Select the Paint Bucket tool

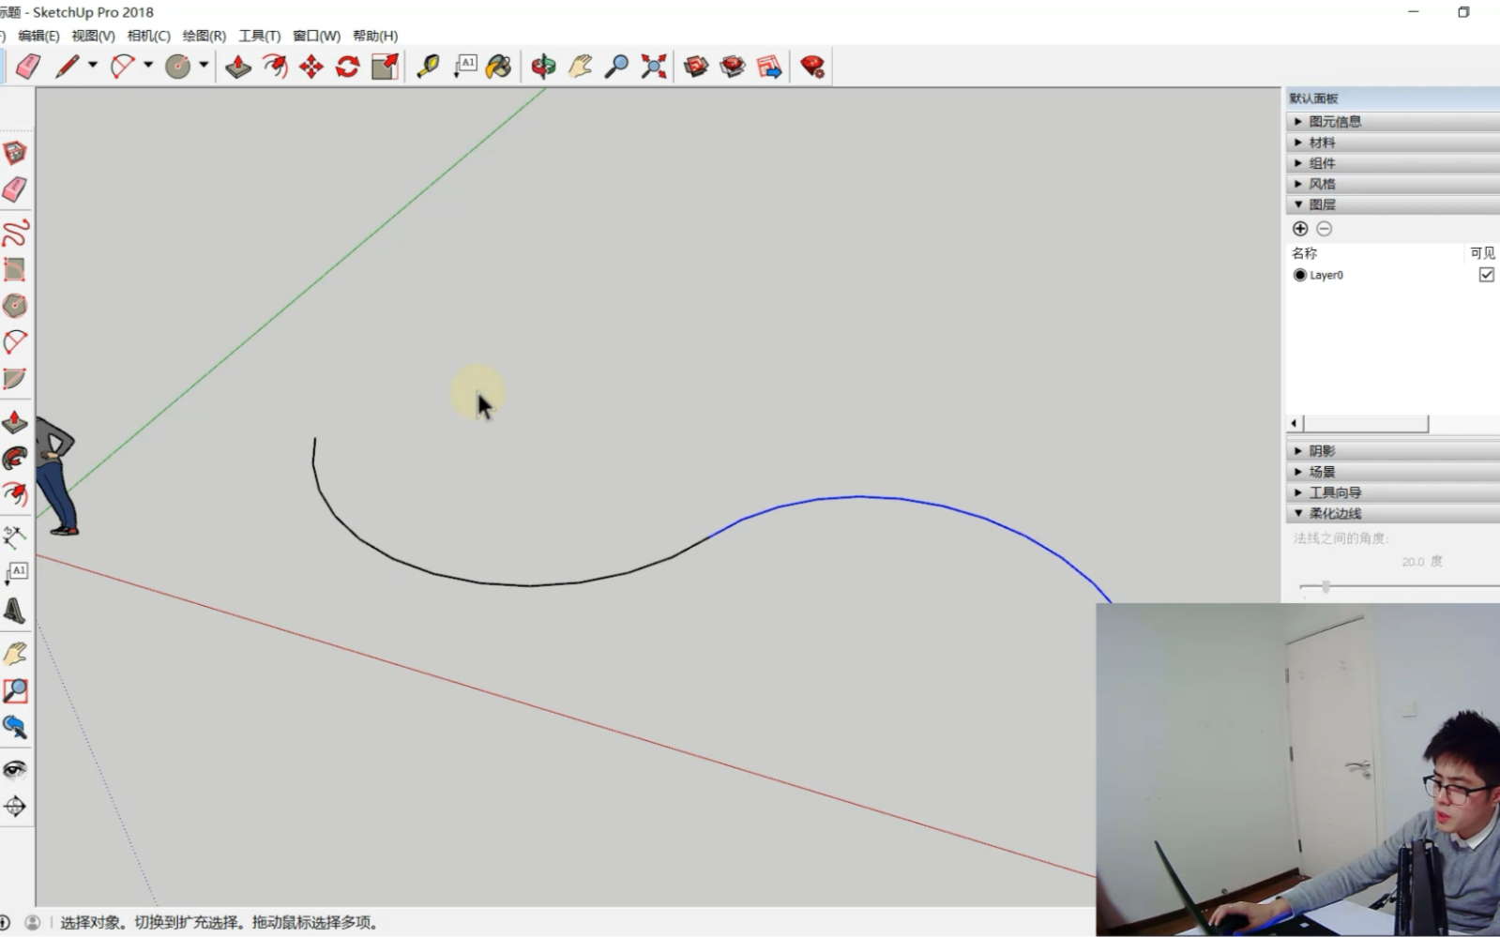pyautogui.click(x=499, y=66)
